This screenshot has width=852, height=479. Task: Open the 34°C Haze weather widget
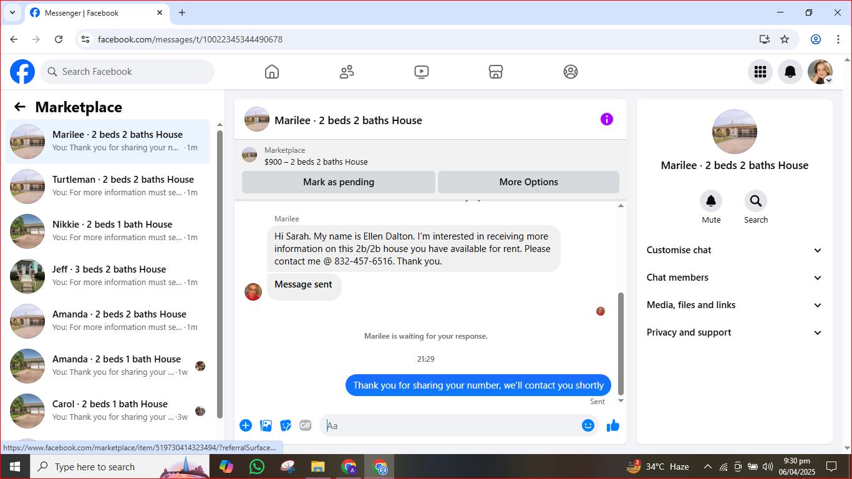(x=657, y=467)
